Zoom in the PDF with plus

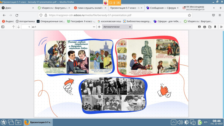tap(99, 27)
